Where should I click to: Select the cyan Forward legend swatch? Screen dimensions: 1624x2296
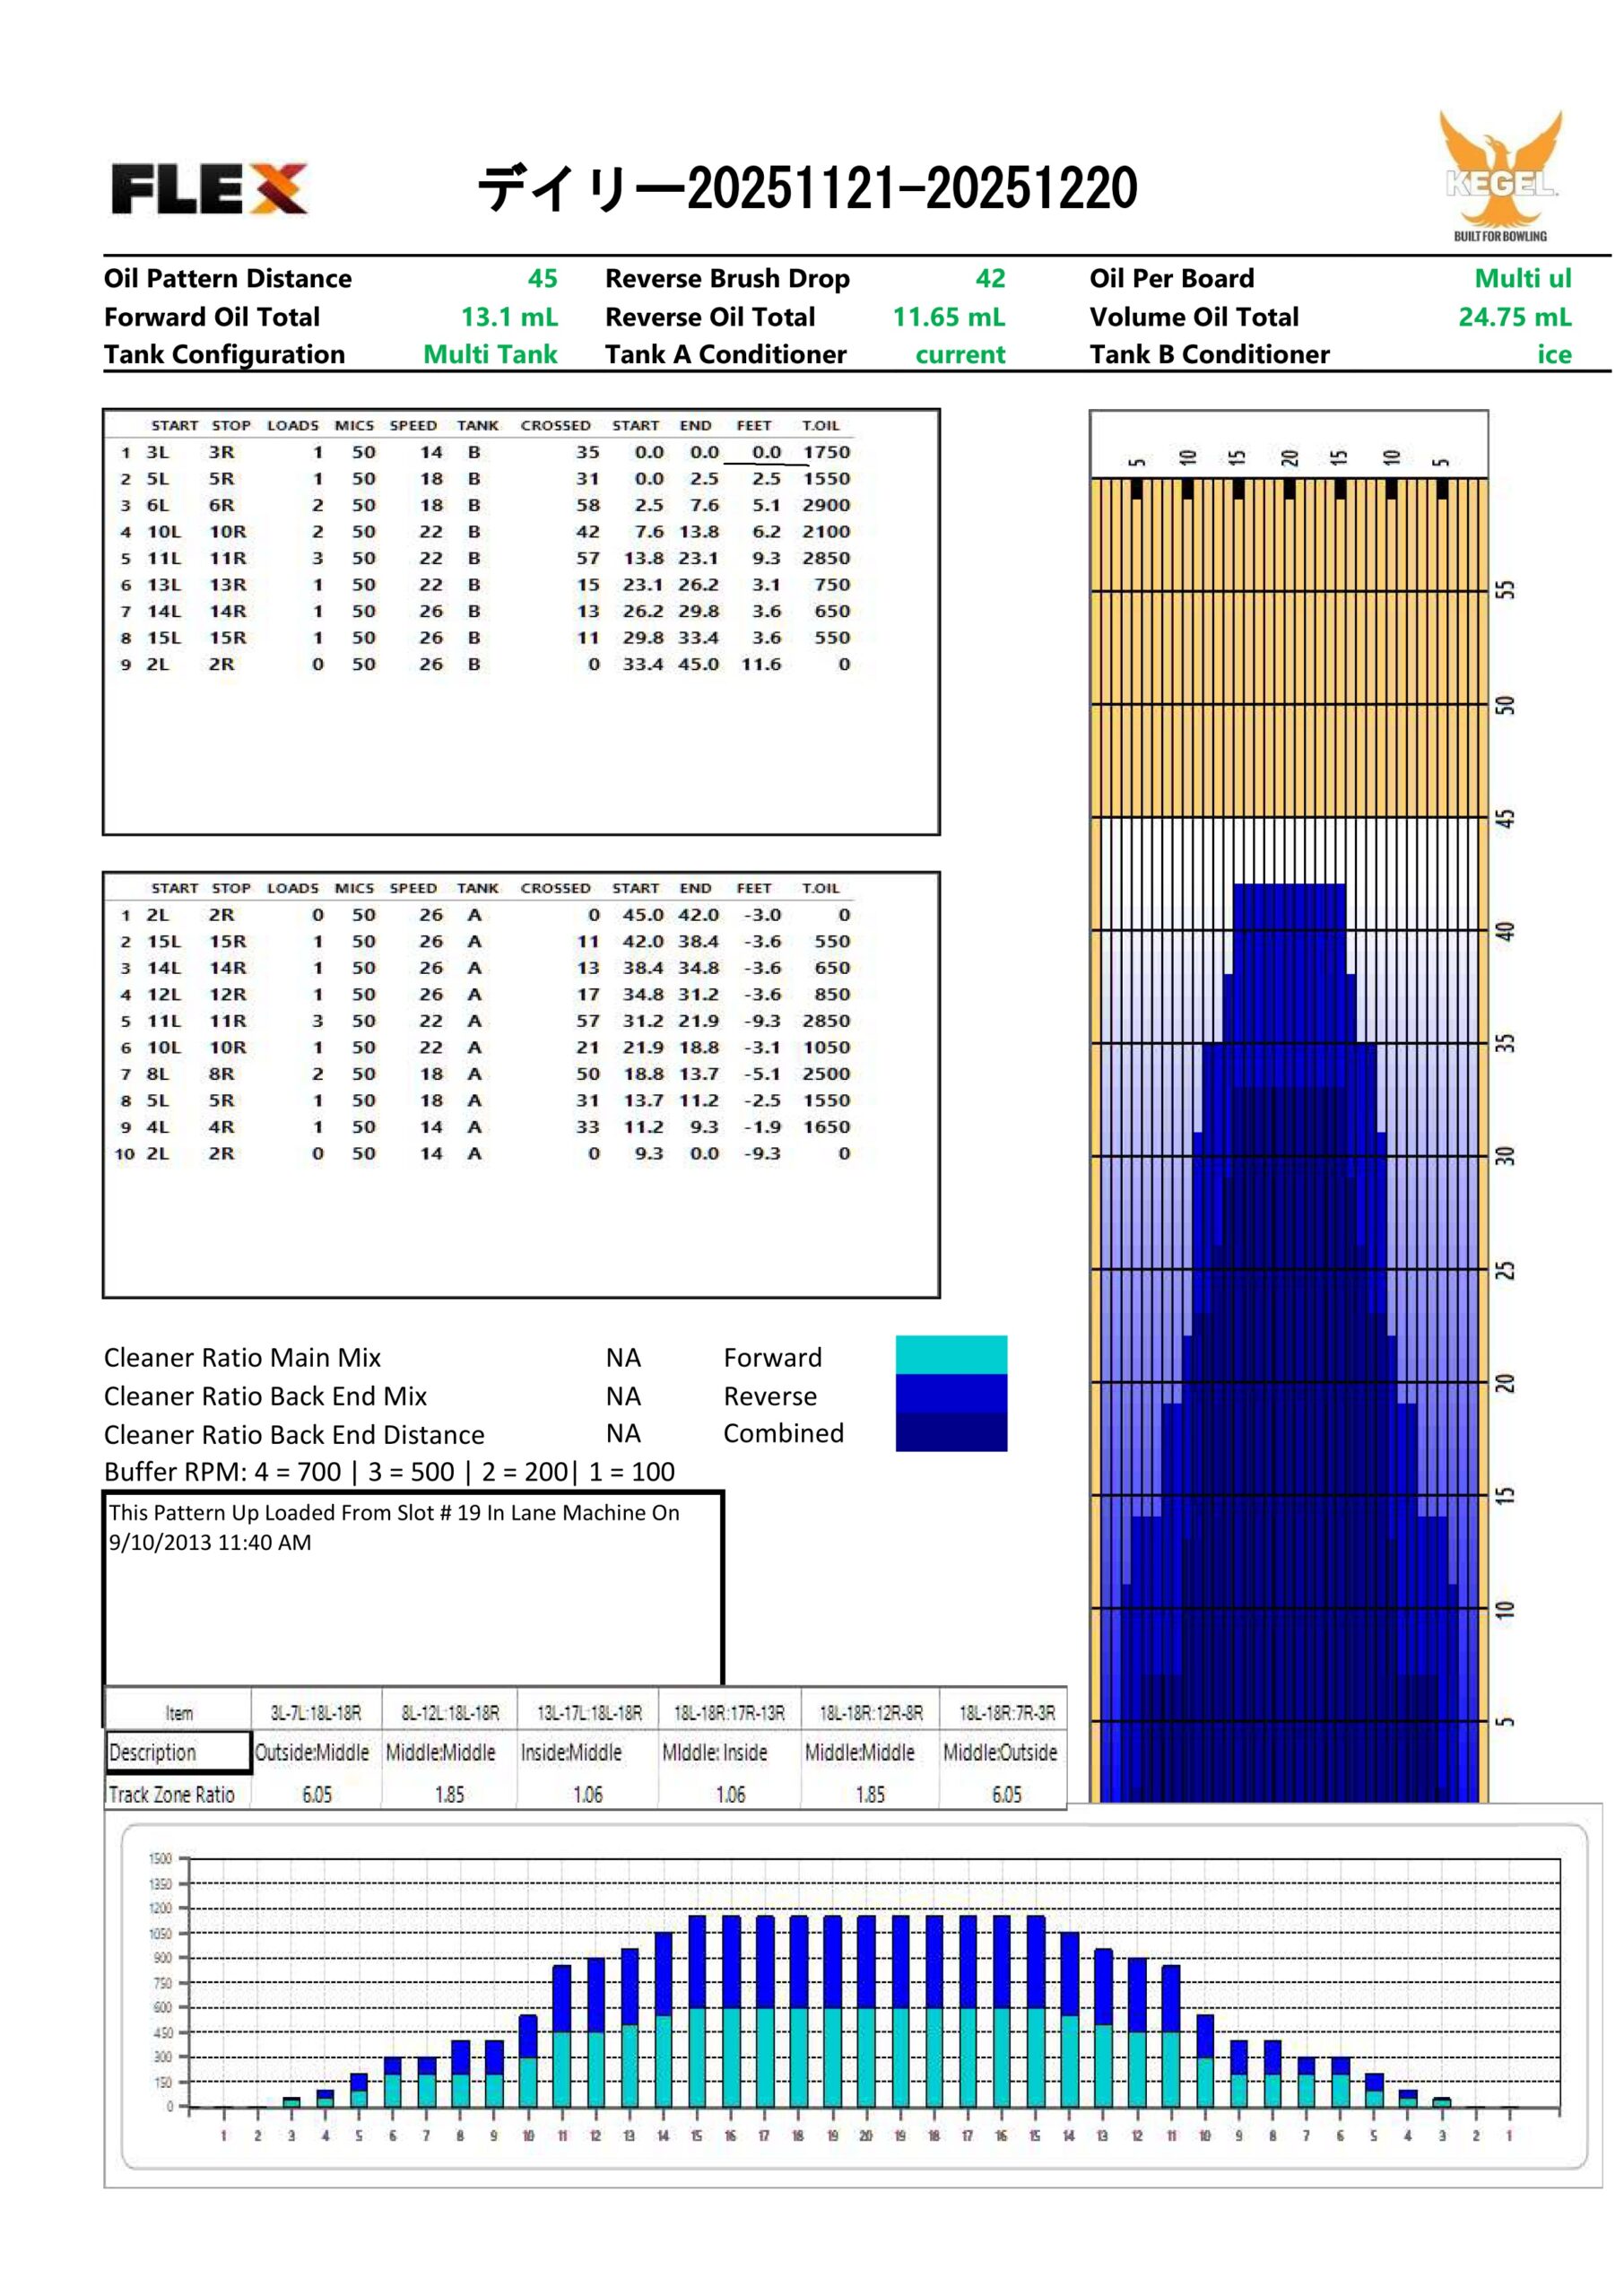pos(950,1354)
